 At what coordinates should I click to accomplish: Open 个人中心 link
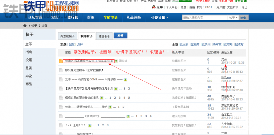coord(171,7)
